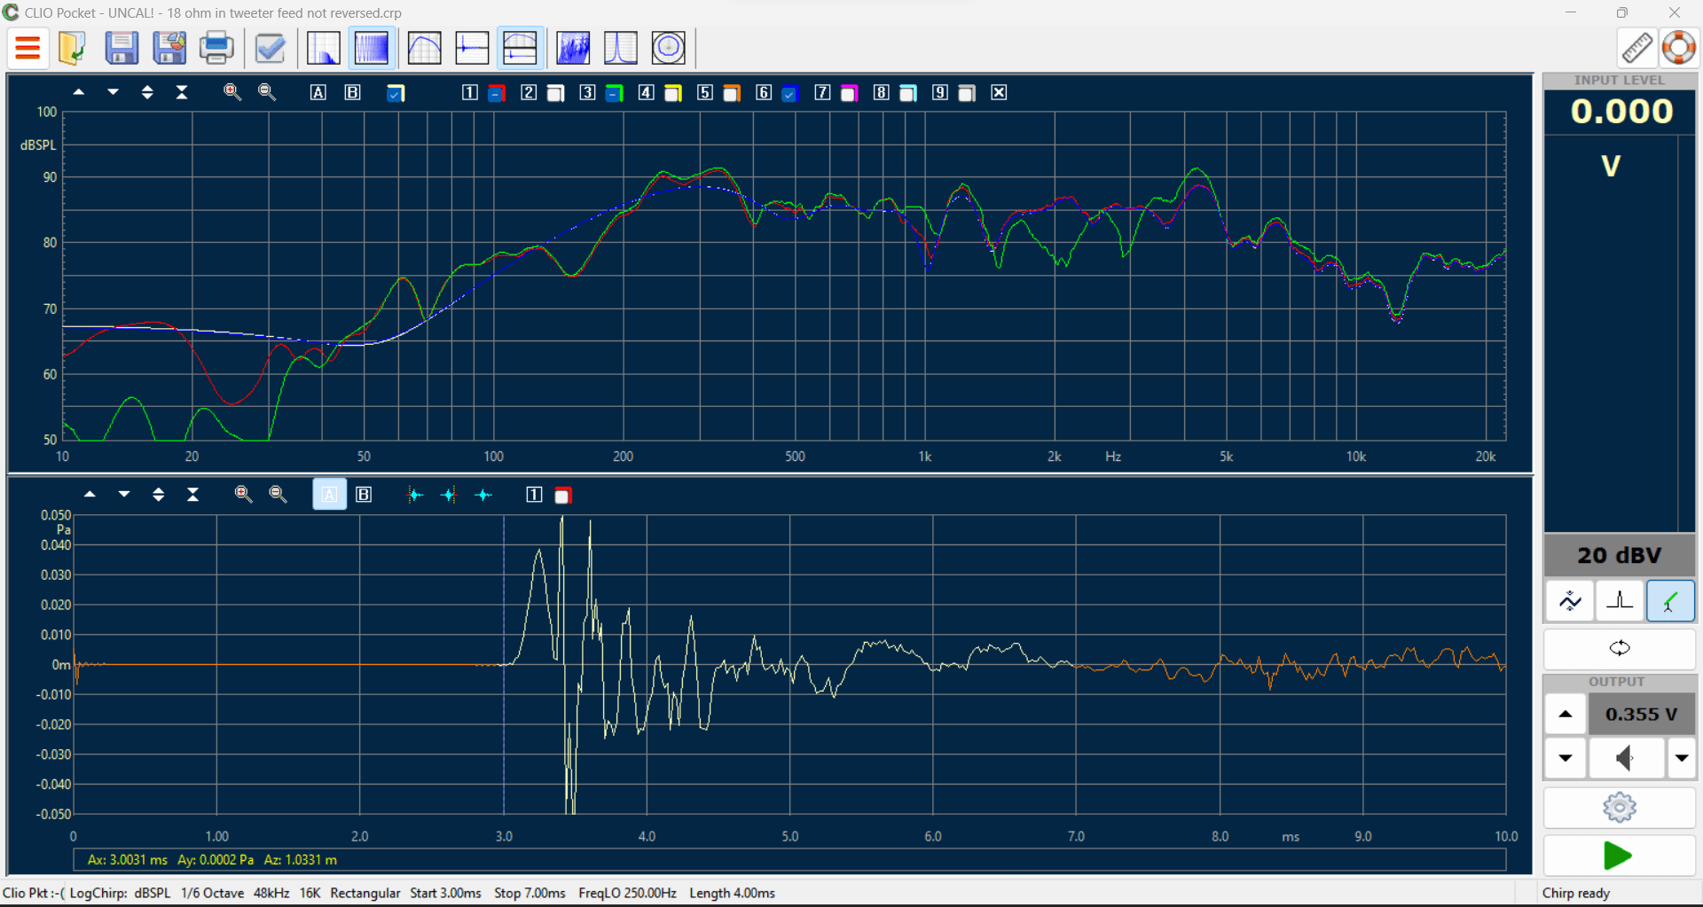Select marker B on impulse graph
This screenshot has height=907, width=1703.
364,495
